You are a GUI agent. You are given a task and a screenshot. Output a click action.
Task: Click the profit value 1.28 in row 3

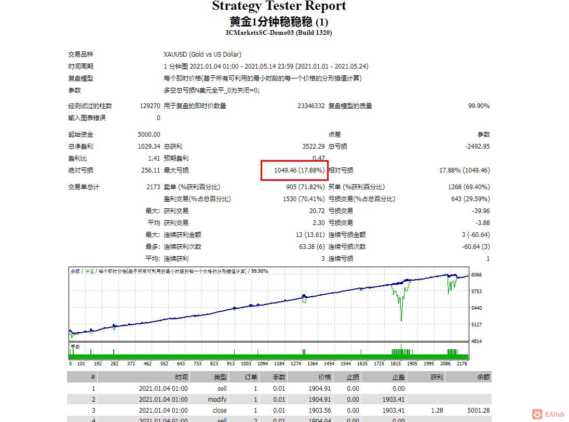click(437, 411)
